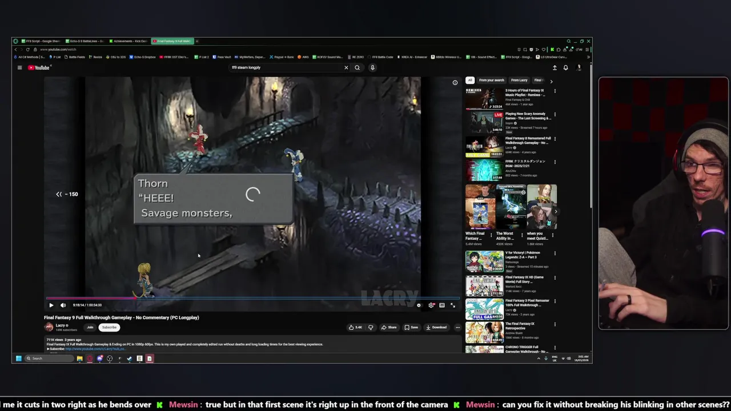Image resolution: width=731 pixels, height=411 pixels.
Task: Open Final Fantasy 8 Remastered Full Walkthrough video
Action: [x=484, y=146]
